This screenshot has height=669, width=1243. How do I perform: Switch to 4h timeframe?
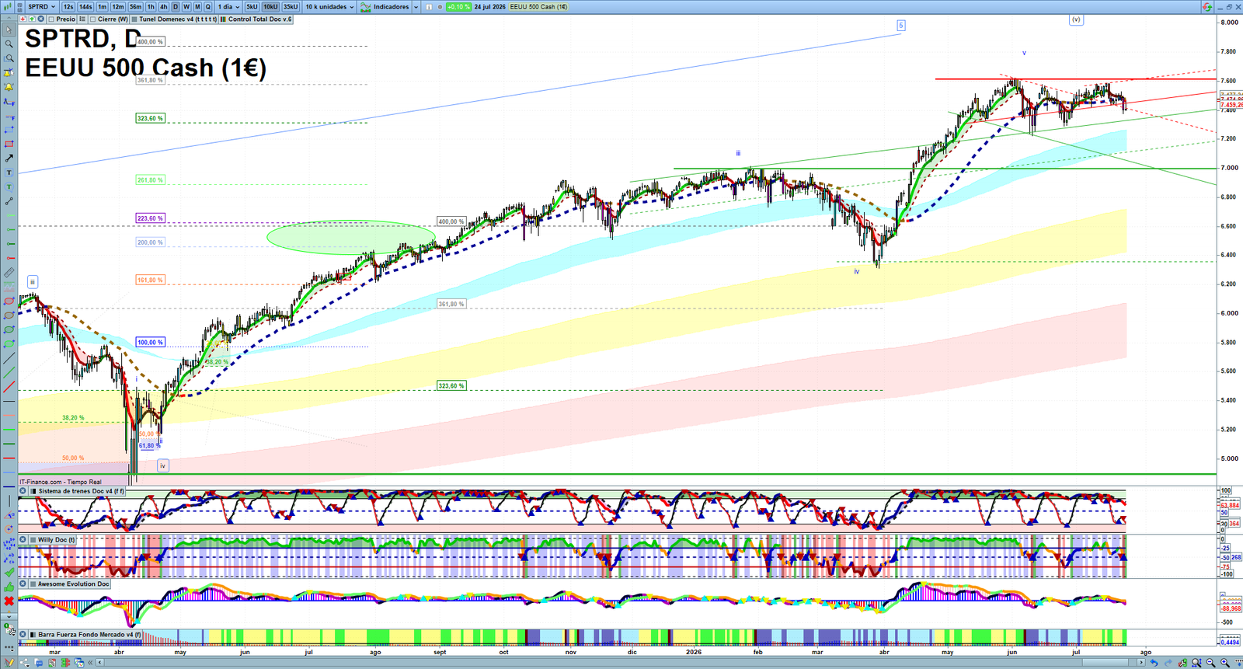coord(163,6)
